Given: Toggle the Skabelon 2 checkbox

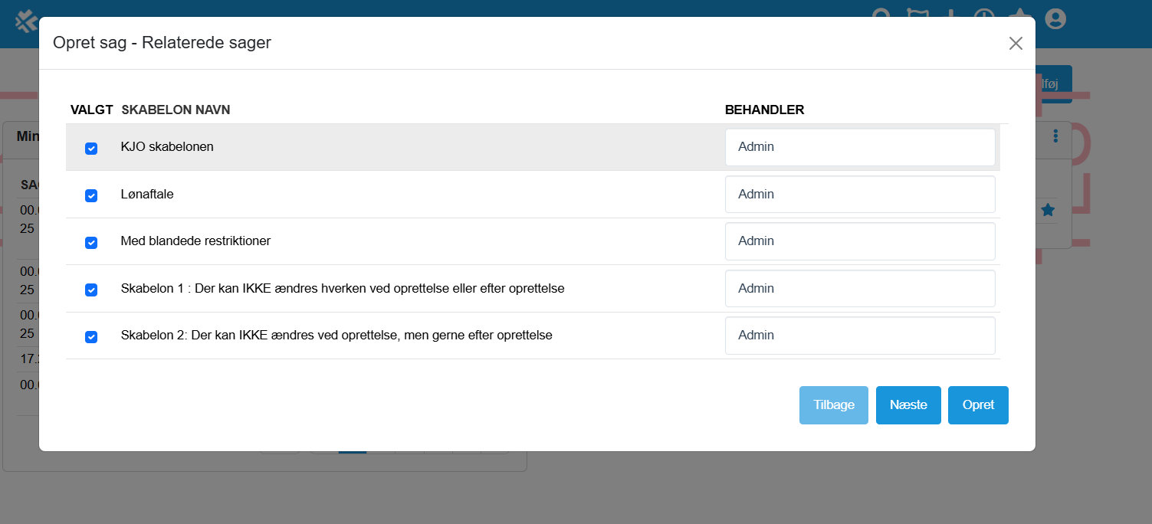Looking at the screenshot, I should point(91,337).
